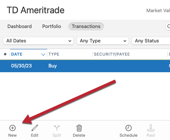The width and height of the screenshot is (170, 140).
Task: Click the New transaction plus icon
Action: 13,128
